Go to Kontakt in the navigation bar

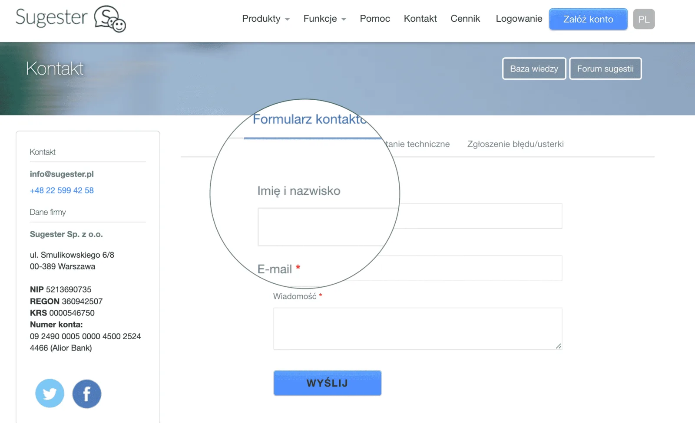[420, 19]
